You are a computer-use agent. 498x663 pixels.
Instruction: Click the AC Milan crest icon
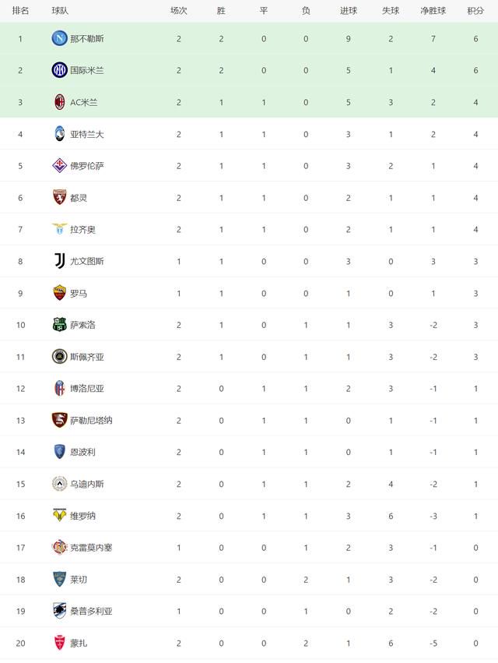(x=60, y=102)
